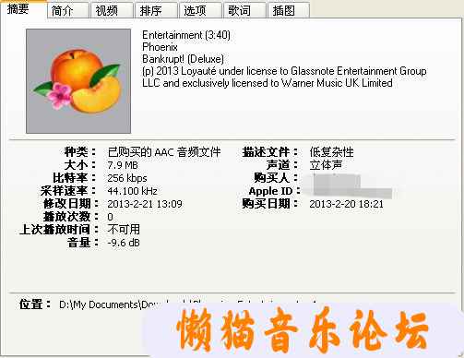This screenshot has width=464, height=358.
Task: Click the 7.9 MB file size value
Action: pyautogui.click(x=123, y=165)
